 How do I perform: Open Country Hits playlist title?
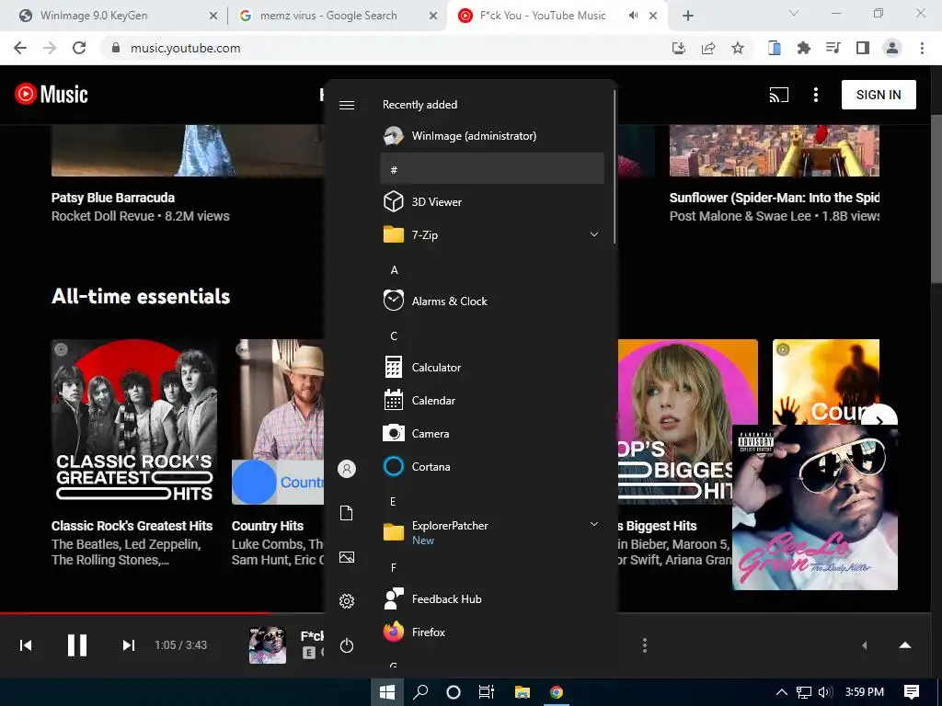268,526
